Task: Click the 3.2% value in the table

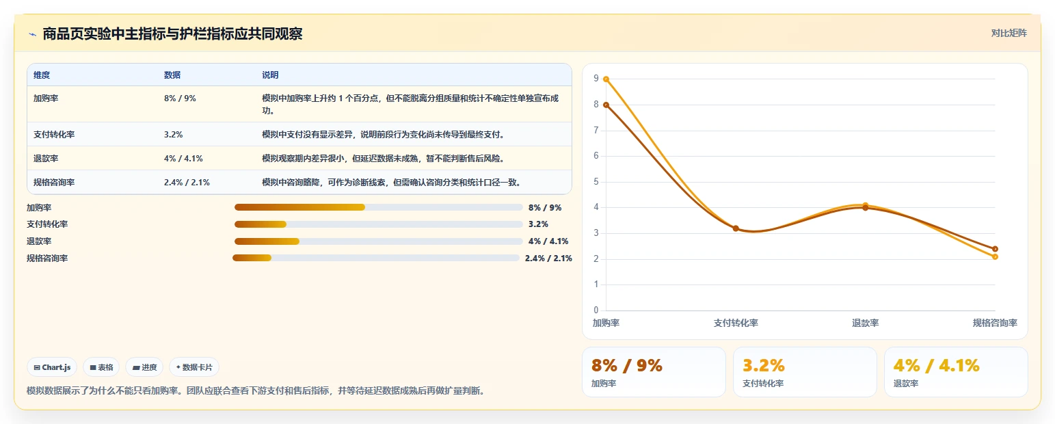Action: pyautogui.click(x=173, y=135)
